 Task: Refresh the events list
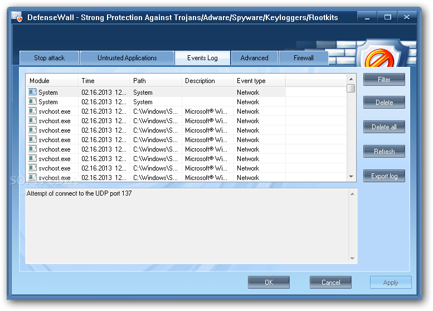pos(384,152)
